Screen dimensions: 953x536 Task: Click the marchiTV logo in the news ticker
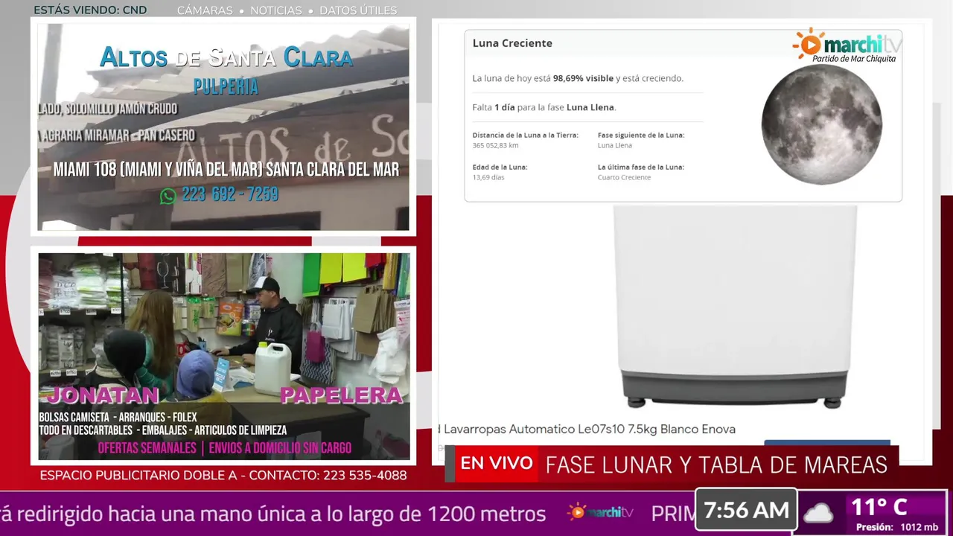pos(600,512)
